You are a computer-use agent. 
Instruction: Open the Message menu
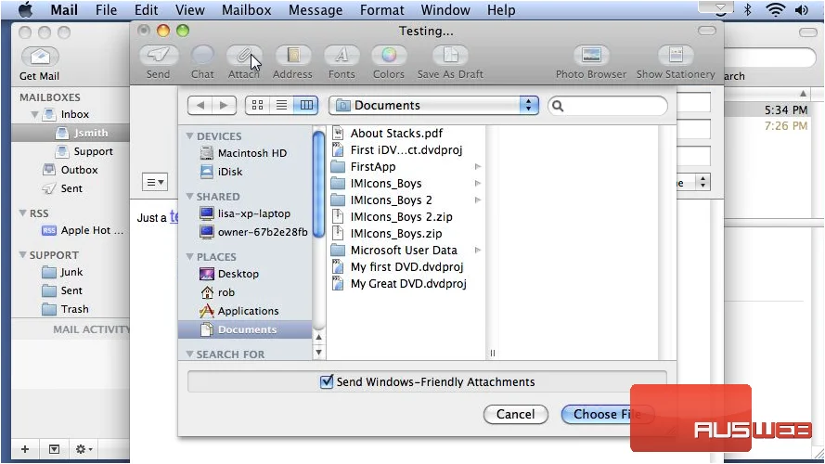[x=316, y=10]
